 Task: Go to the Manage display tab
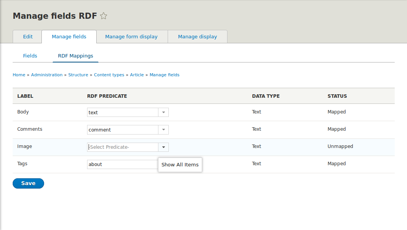pos(197,37)
